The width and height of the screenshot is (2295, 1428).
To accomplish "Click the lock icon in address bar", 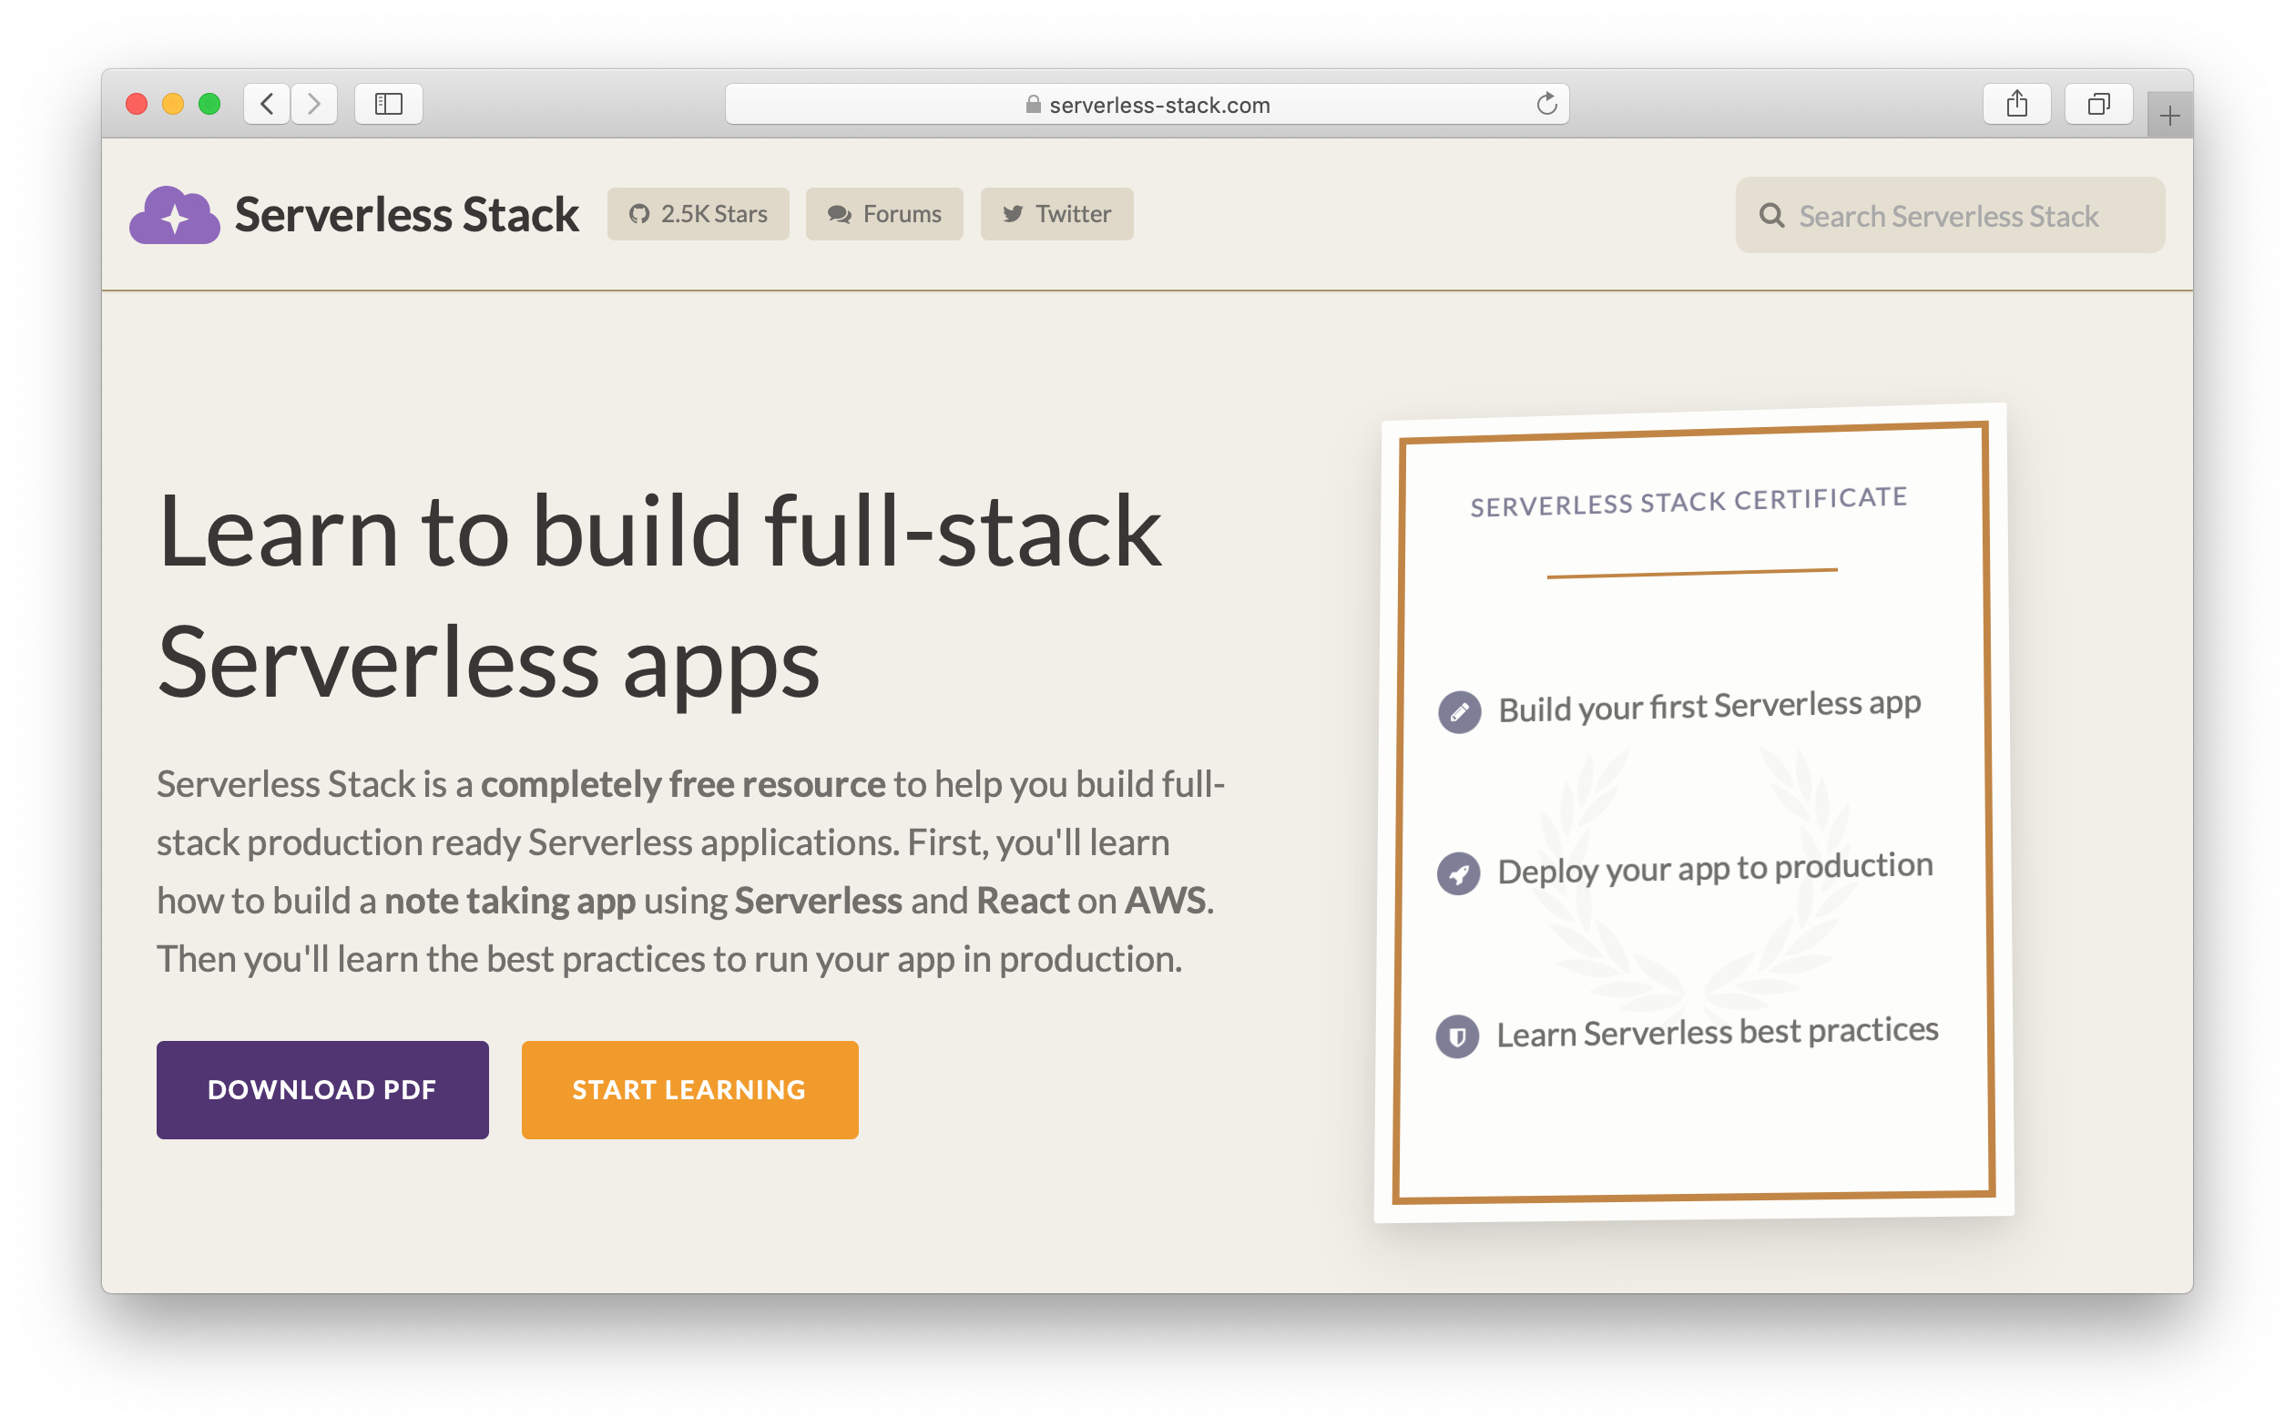I will (x=1034, y=104).
